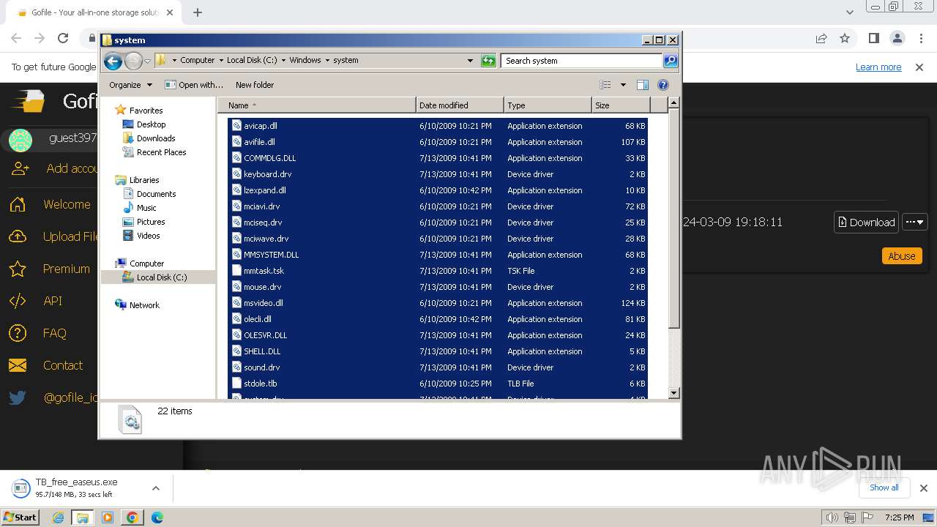Click Windows breadcrumb segment
The height and width of the screenshot is (527, 937).
coord(305,61)
